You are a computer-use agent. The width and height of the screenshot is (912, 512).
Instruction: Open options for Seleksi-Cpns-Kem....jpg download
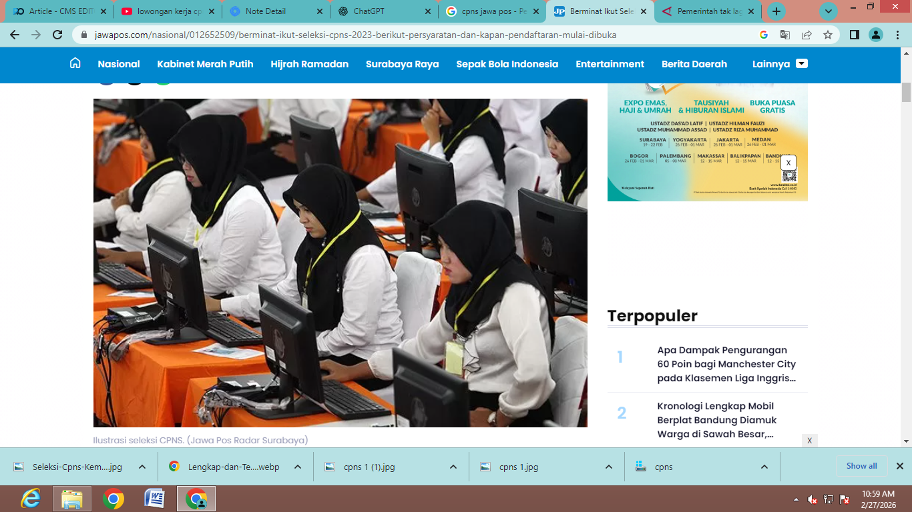click(x=142, y=467)
